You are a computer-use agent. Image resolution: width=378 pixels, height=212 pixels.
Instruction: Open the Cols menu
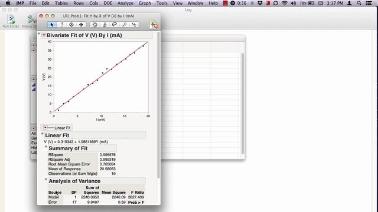click(93, 3)
